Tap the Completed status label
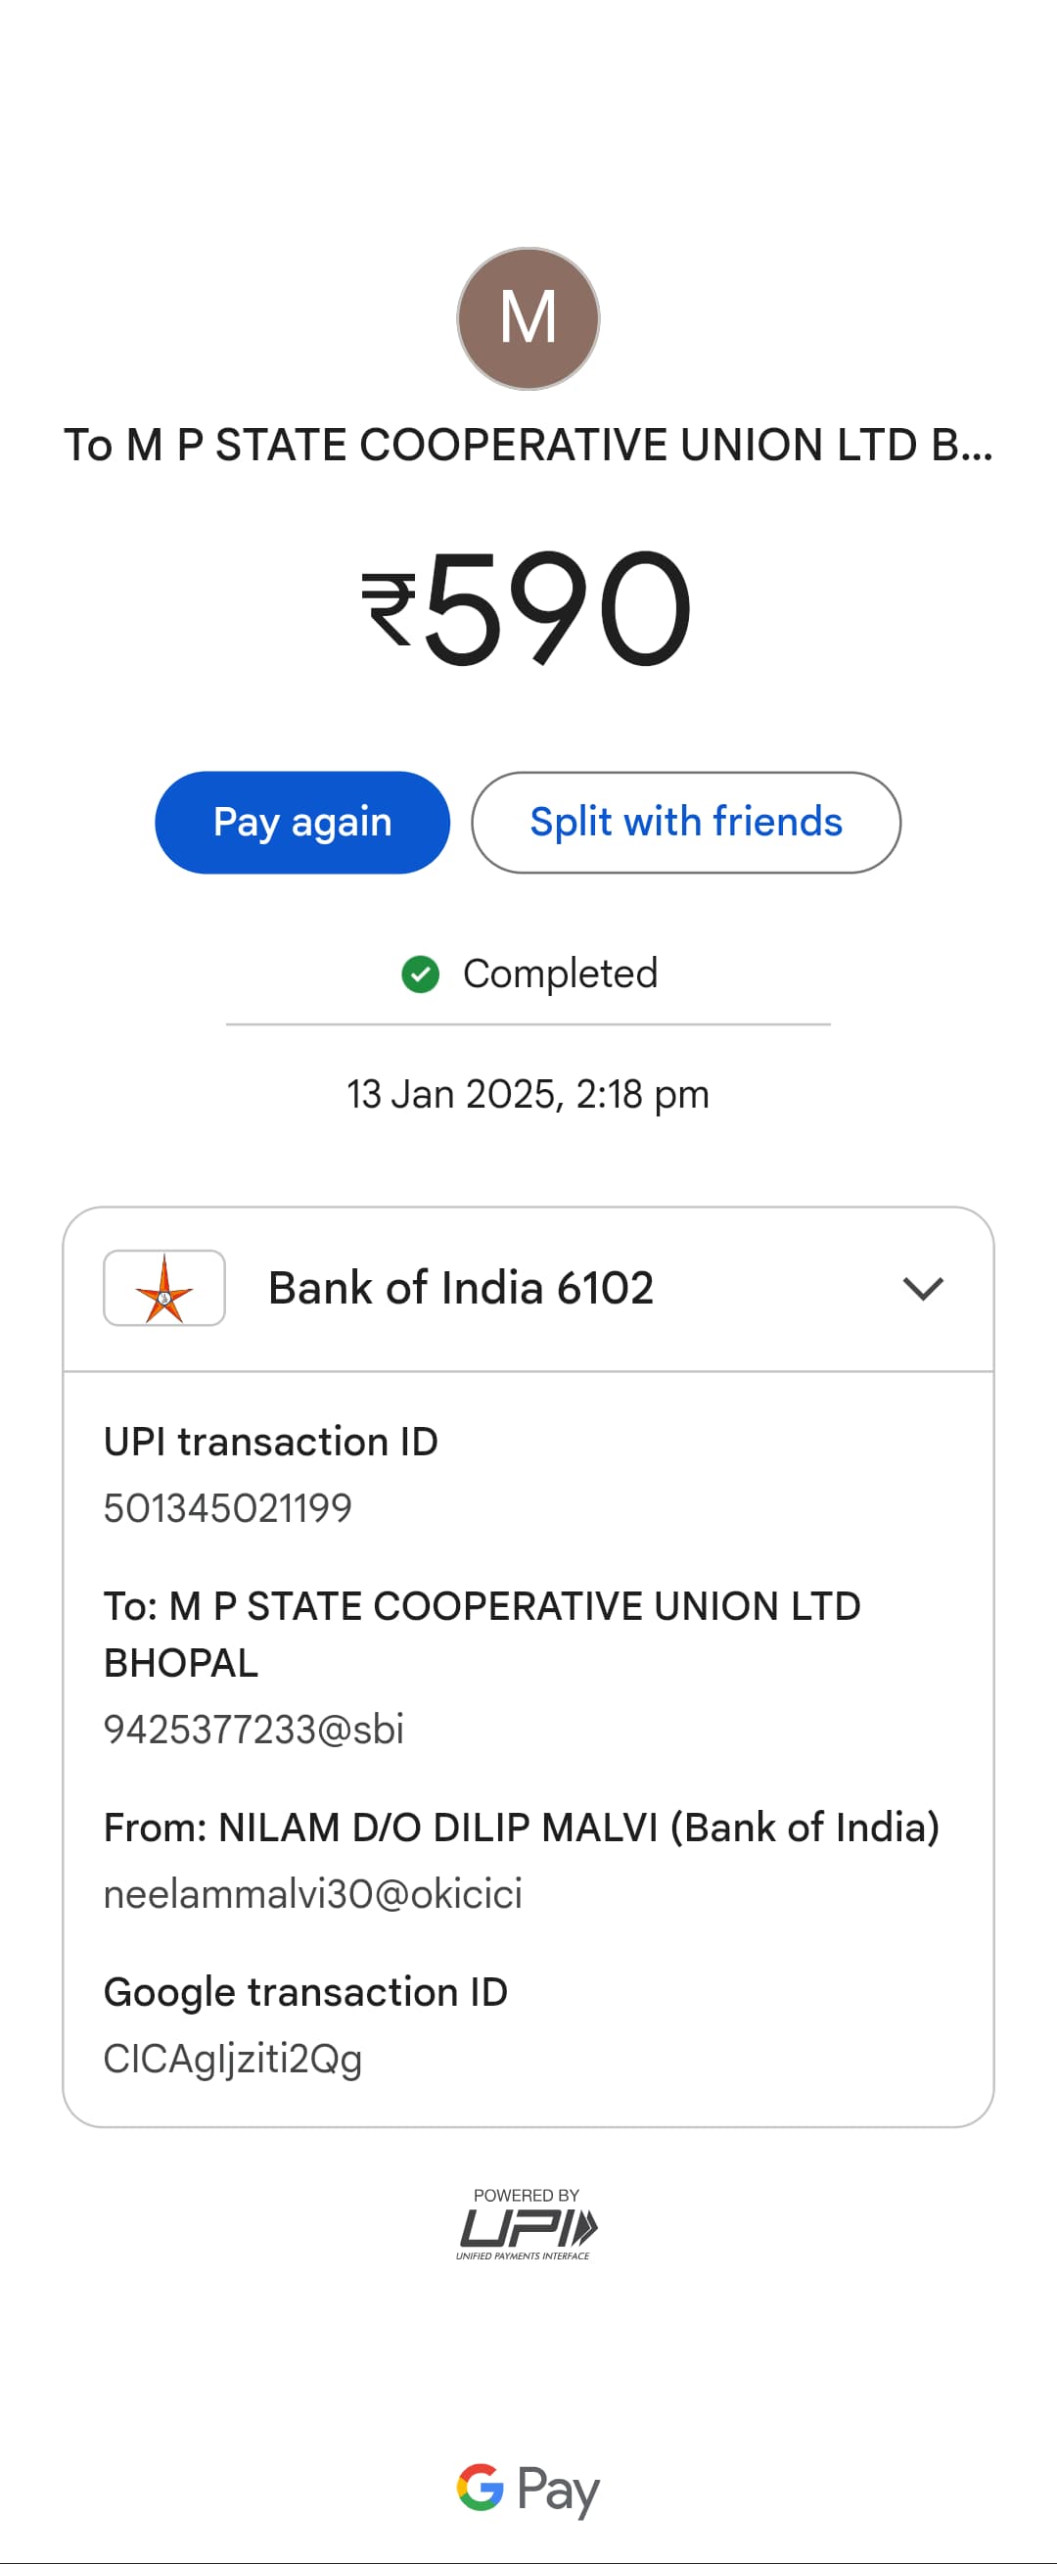 (560, 974)
